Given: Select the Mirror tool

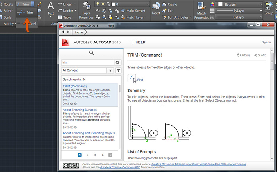Looking at the screenshot, I should (6, 11).
